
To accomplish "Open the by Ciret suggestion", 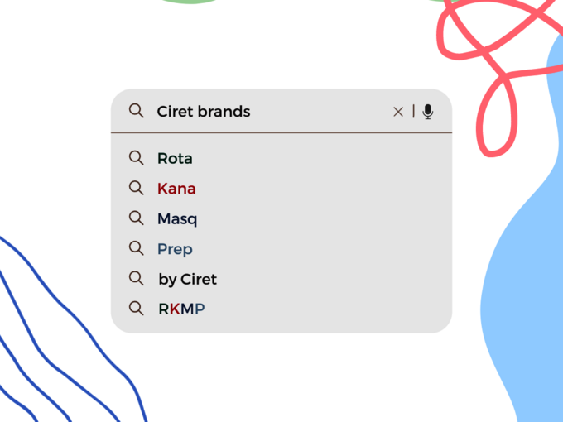I will pos(187,280).
